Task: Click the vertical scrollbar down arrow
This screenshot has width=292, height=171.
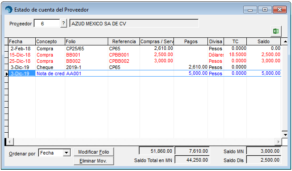Action: (285, 134)
